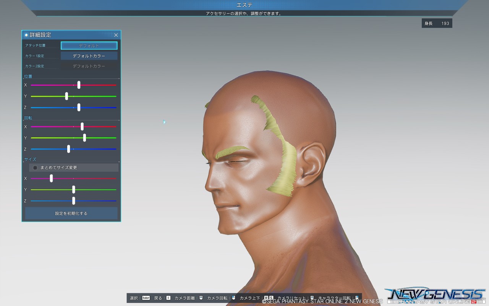Click the W S key icon for カメラ上下

[269, 298]
